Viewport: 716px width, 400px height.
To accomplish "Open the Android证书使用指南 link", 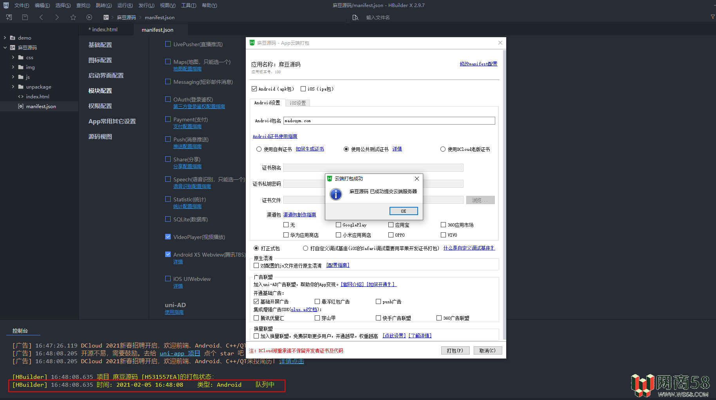I will pos(275,136).
